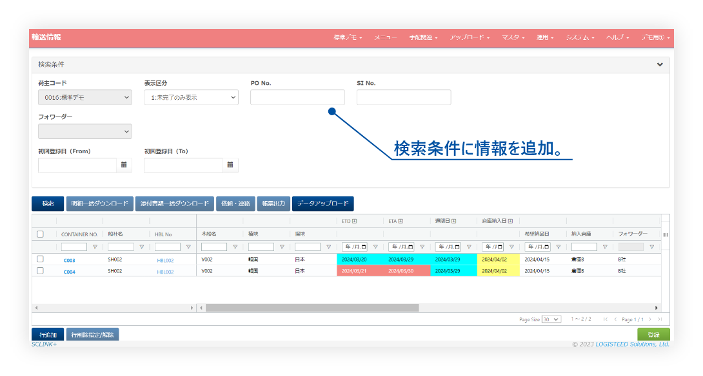The height and width of the screenshot is (376, 703).
Task: Open the 表示区分 dropdown
Action: point(191,97)
